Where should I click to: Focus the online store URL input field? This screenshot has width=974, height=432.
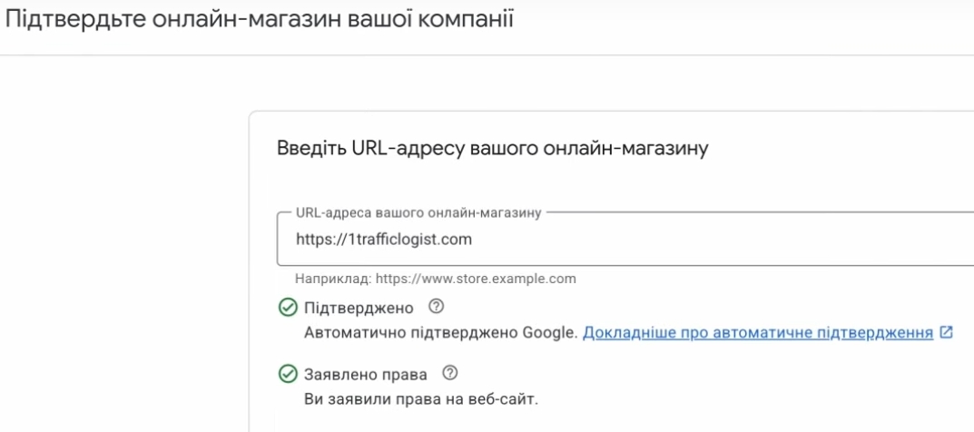click(626, 240)
